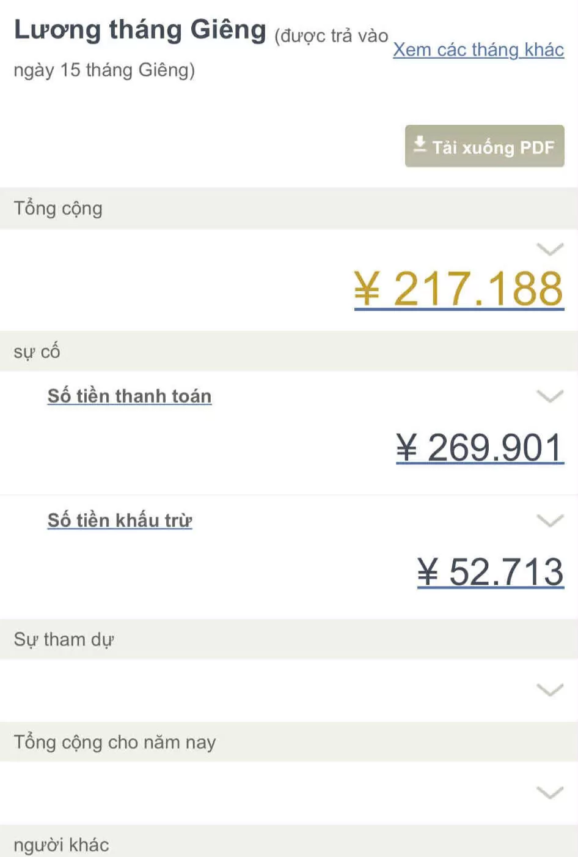Expand the chevron under Sự tham dự

point(549,689)
